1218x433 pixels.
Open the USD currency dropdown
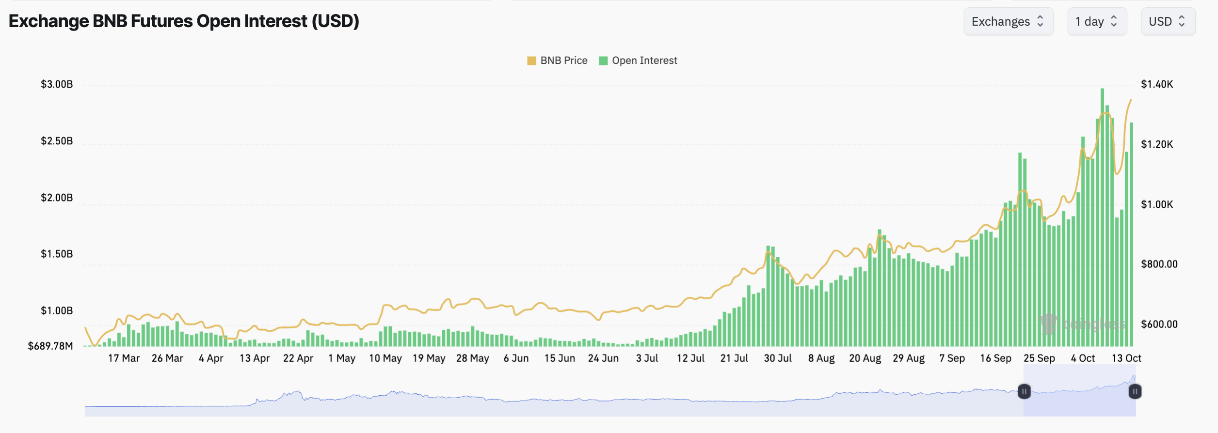coord(1168,21)
